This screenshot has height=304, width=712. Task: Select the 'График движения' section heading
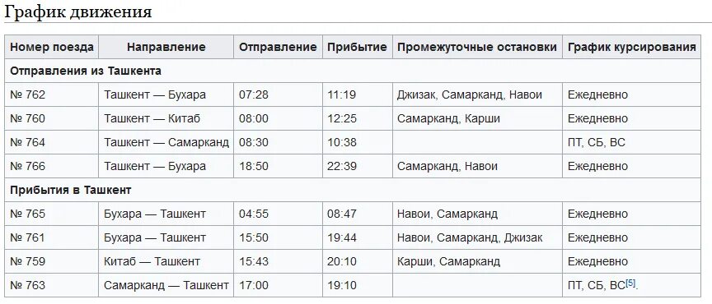point(78,11)
